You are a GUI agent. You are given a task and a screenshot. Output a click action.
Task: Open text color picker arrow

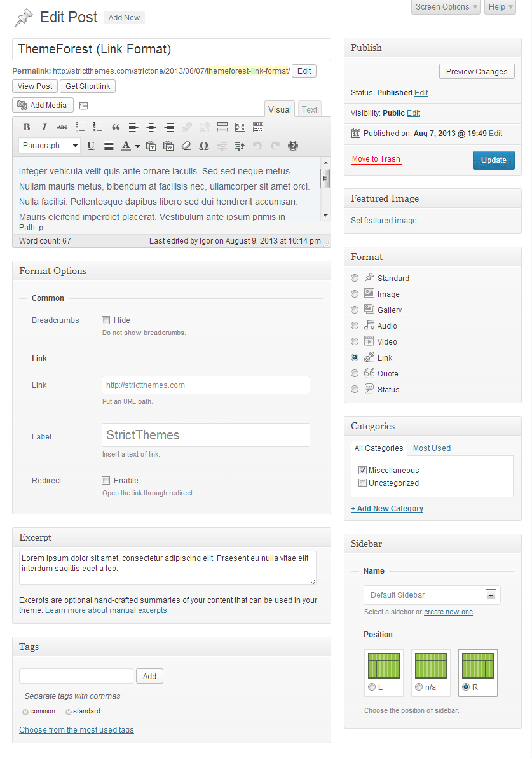coord(137,146)
